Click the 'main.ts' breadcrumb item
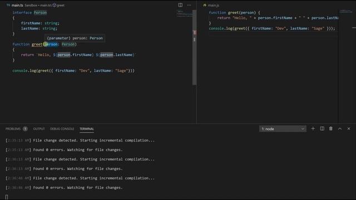Screen dimensions: 356x200 click(x=46, y=5)
